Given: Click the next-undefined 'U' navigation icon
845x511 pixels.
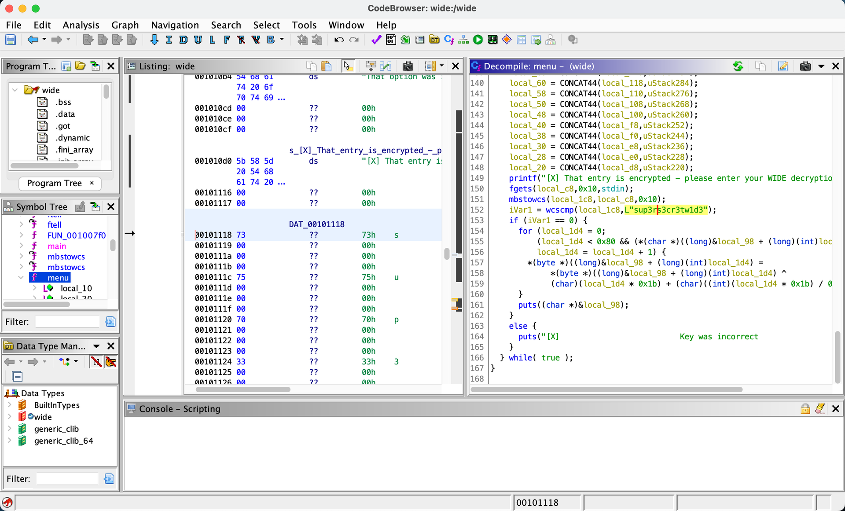Looking at the screenshot, I should [x=198, y=40].
